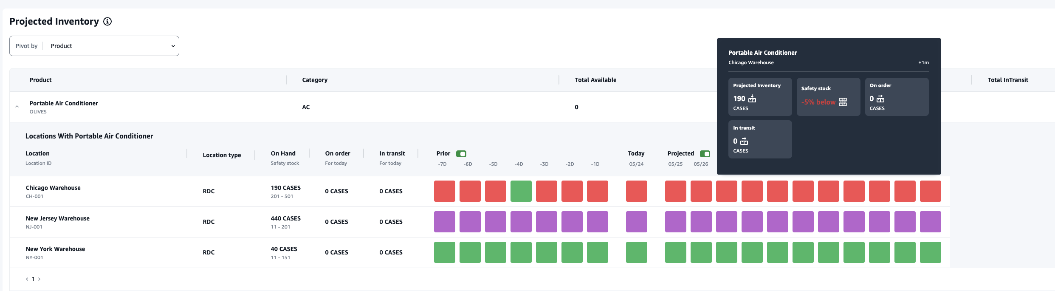Select Chicago Warehouse 05/25 red cell
The image size is (1055, 291).
[676, 191]
